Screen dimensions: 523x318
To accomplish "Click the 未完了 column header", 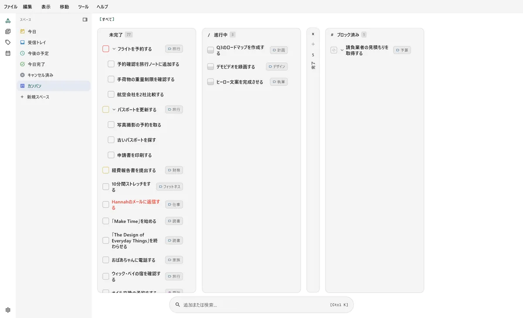I will 116,34.
